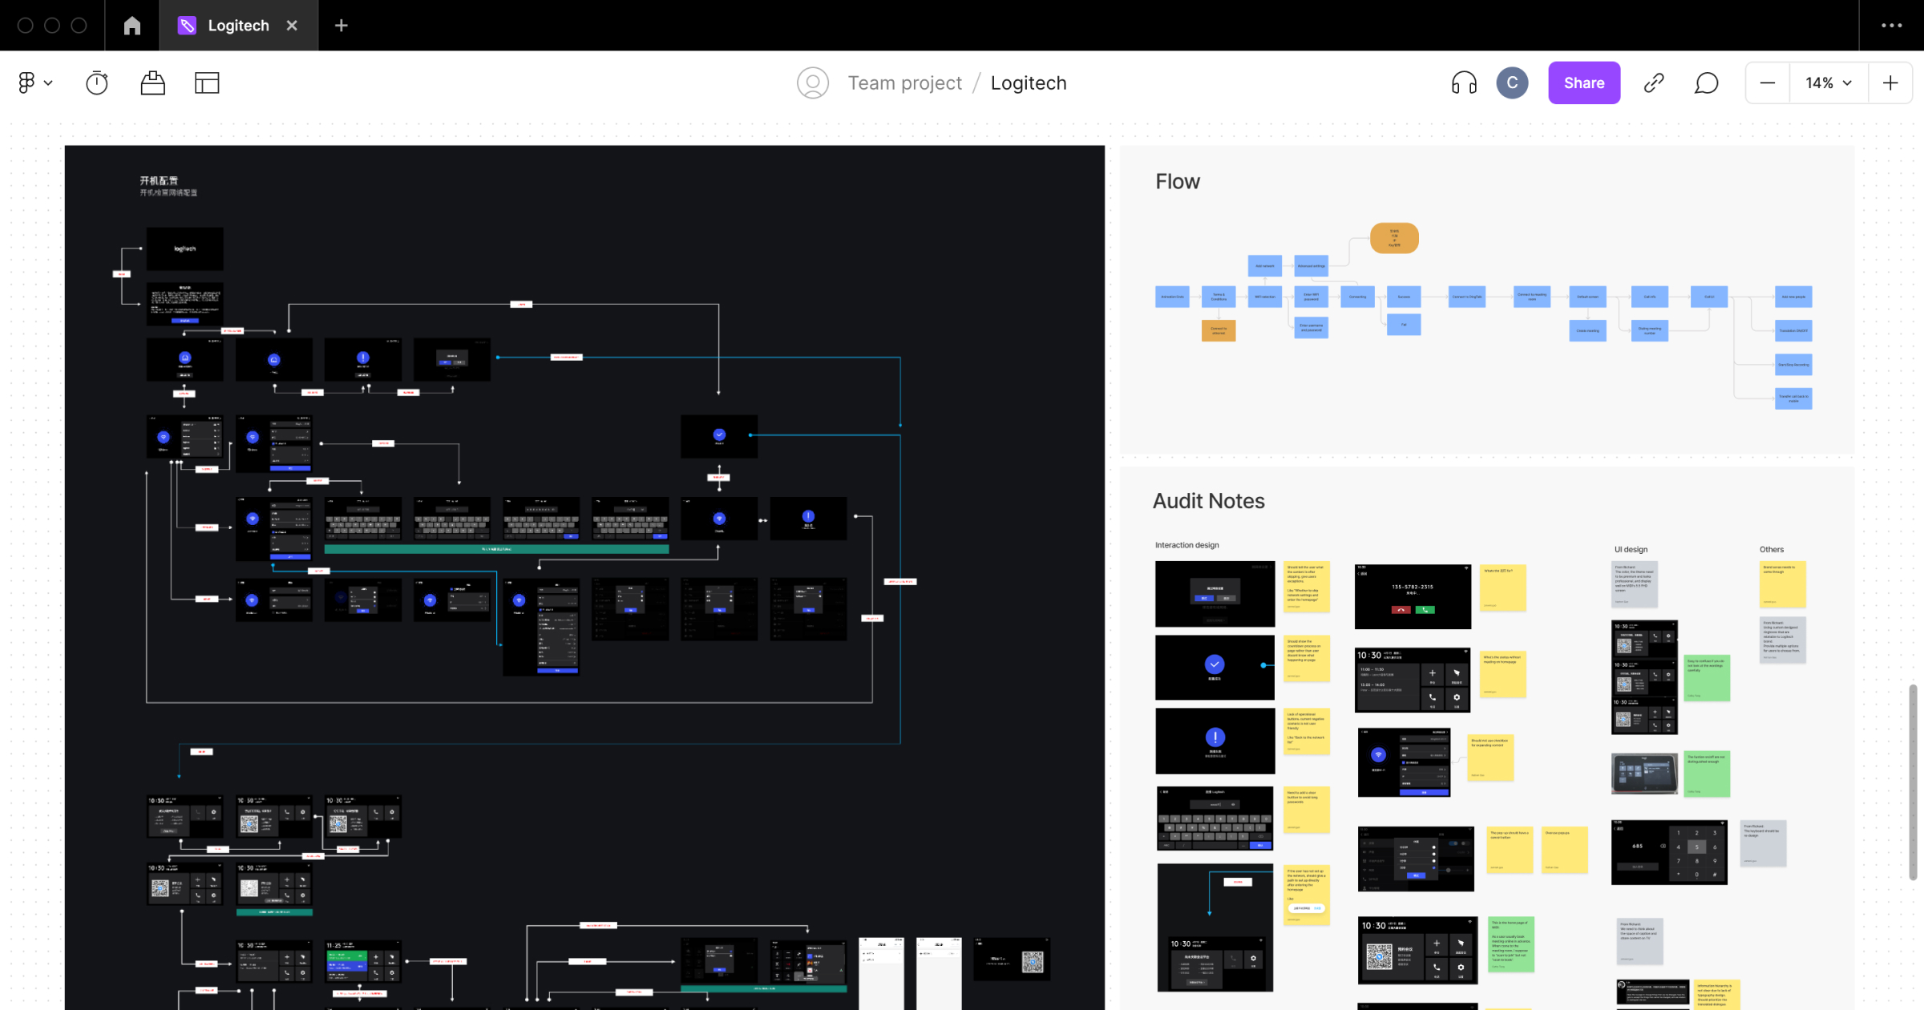This screenshot has width=1924, height=1010.
Task: Zoom in with plus button
Action: (1890, 83)
